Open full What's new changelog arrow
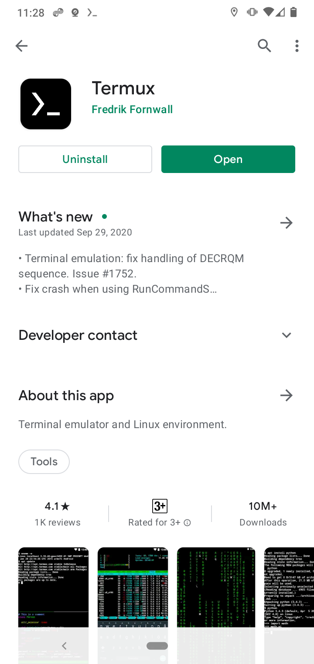 pyautogui.click(x=286, y=222)
